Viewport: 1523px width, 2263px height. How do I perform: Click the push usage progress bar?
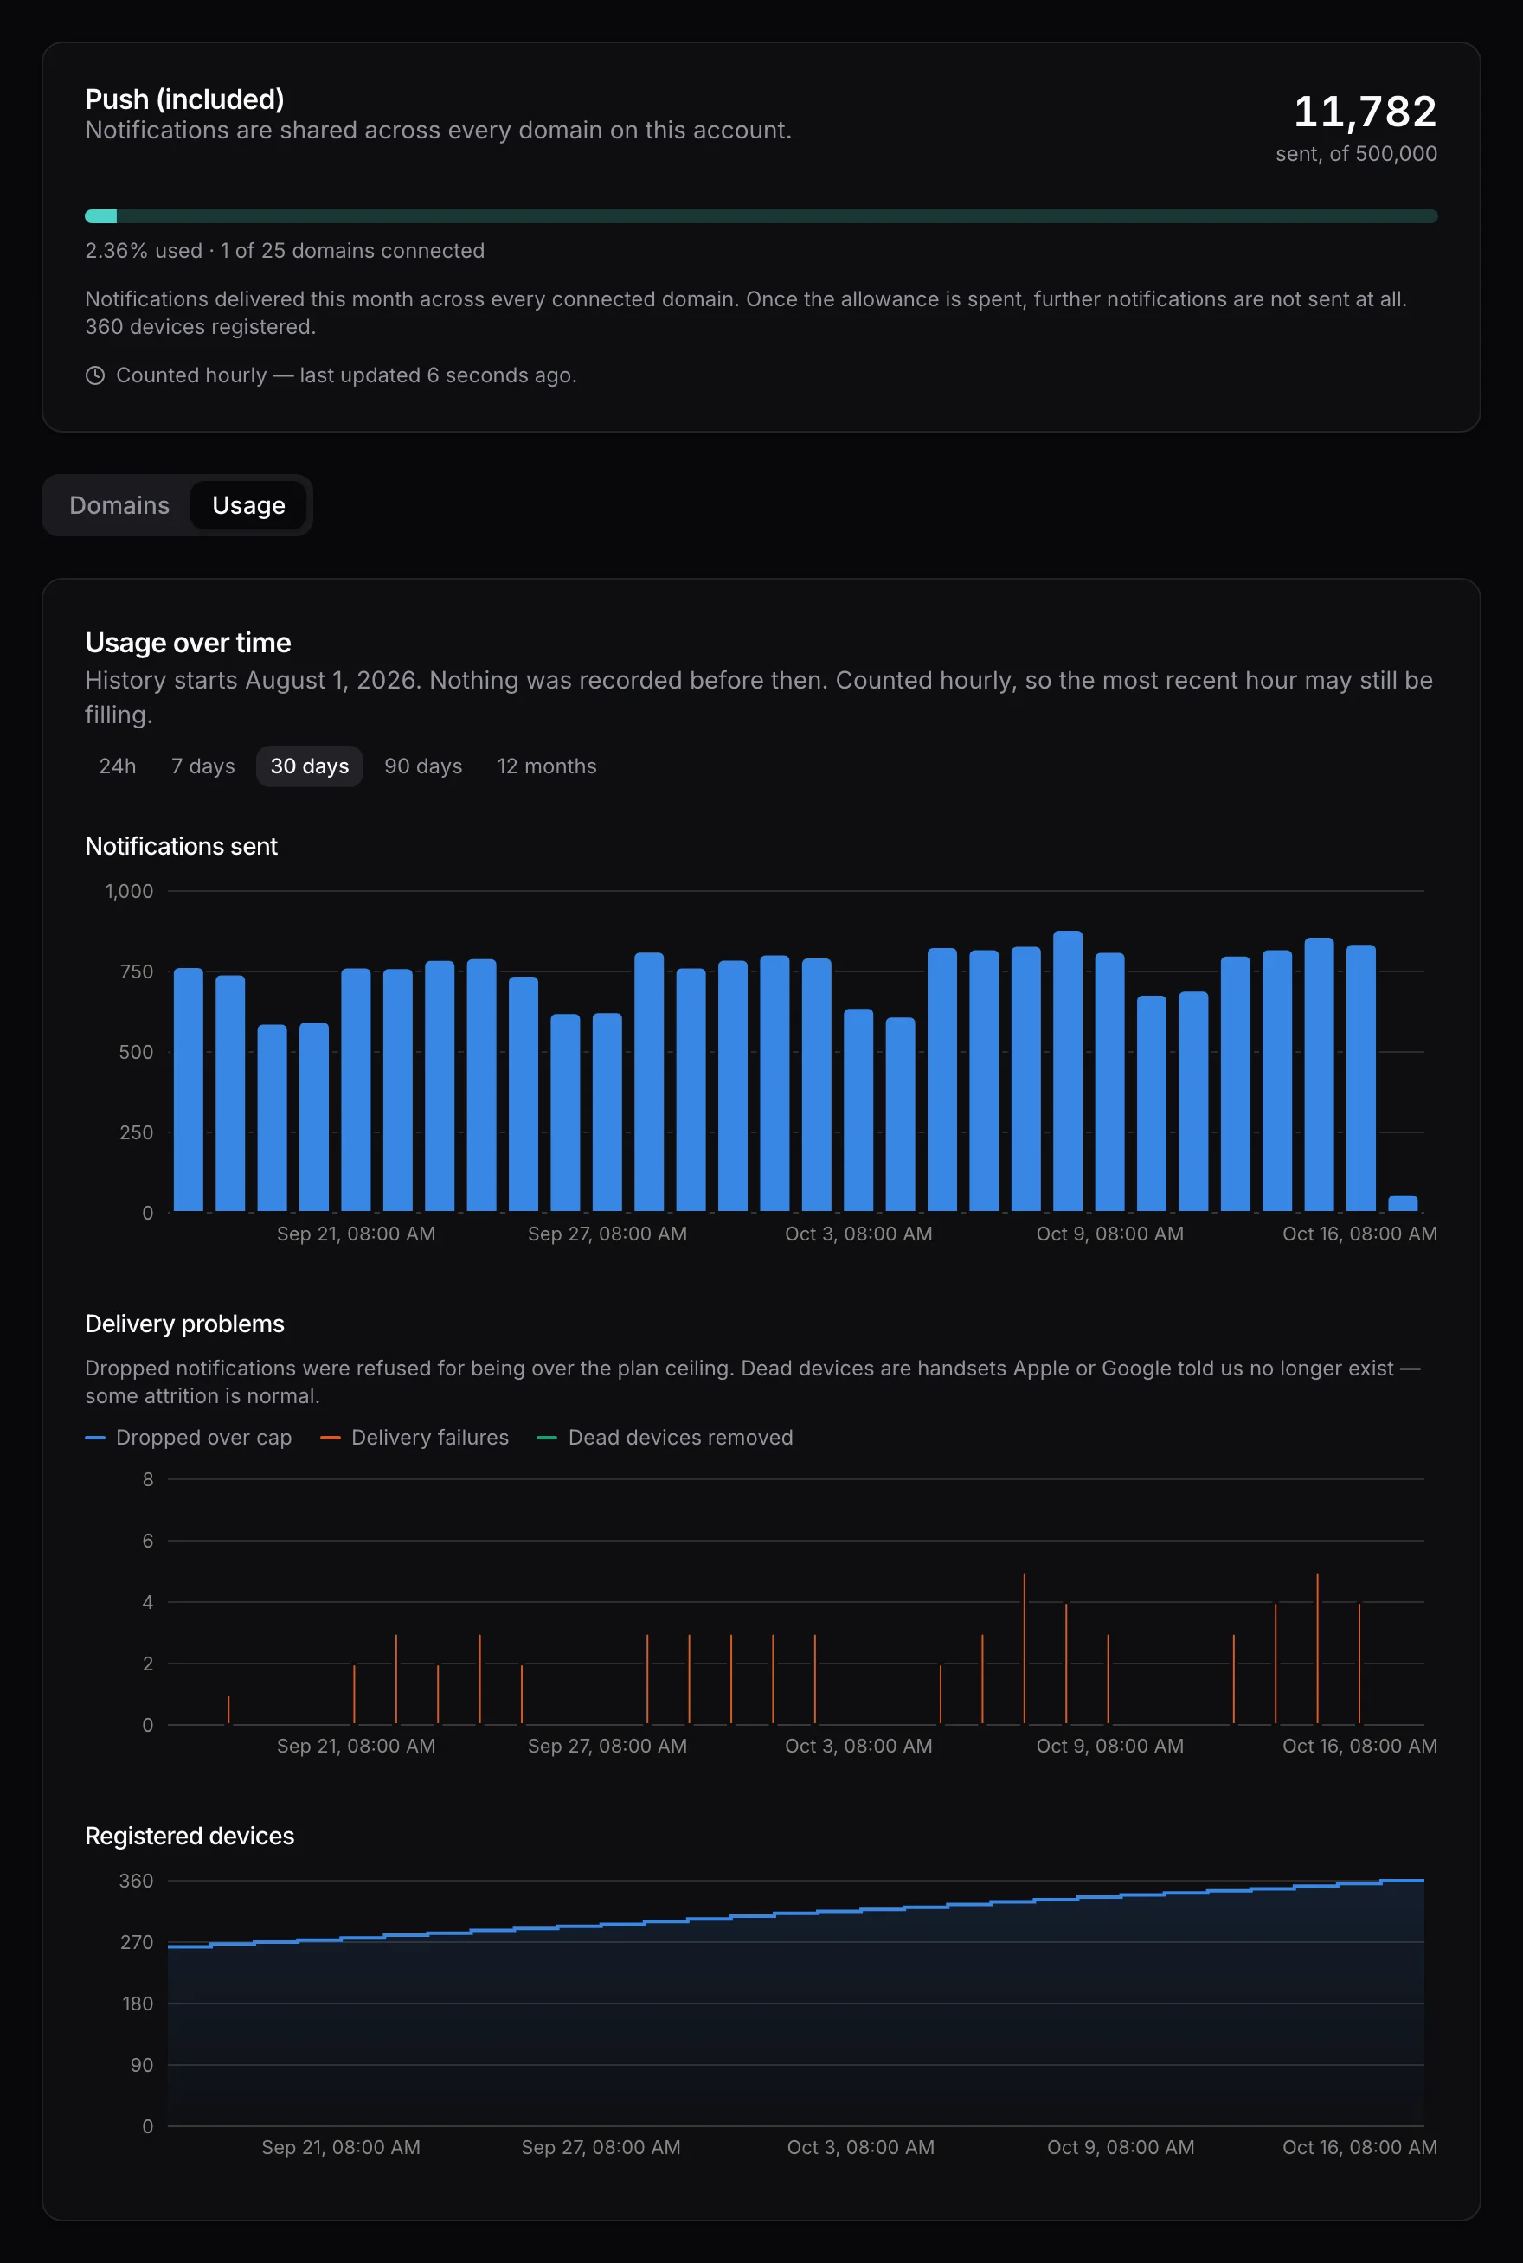click(x=761, y=215)
